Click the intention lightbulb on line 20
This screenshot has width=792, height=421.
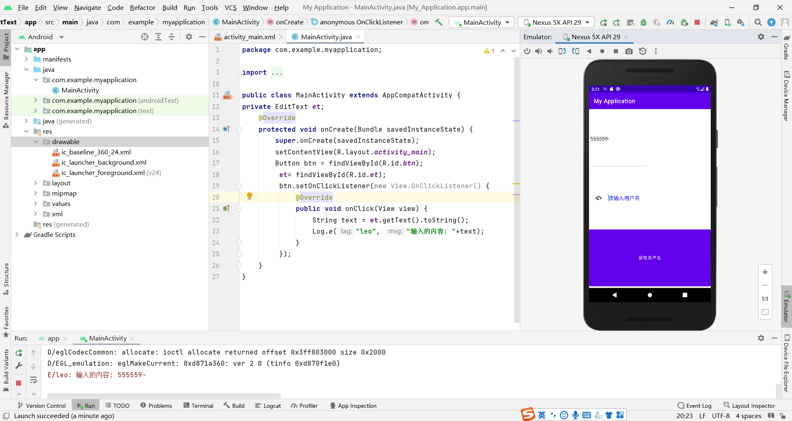pos(250,196)
